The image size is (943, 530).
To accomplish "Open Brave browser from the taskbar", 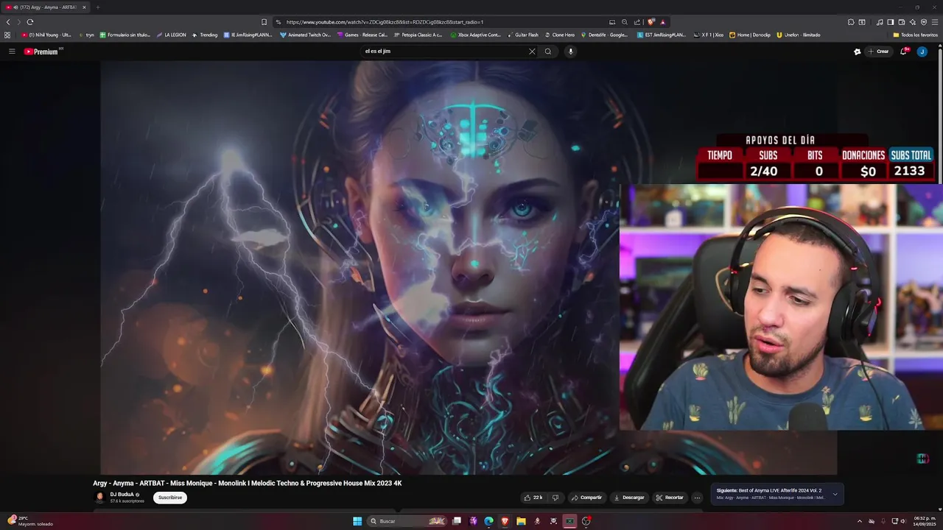I will point(505,521).
